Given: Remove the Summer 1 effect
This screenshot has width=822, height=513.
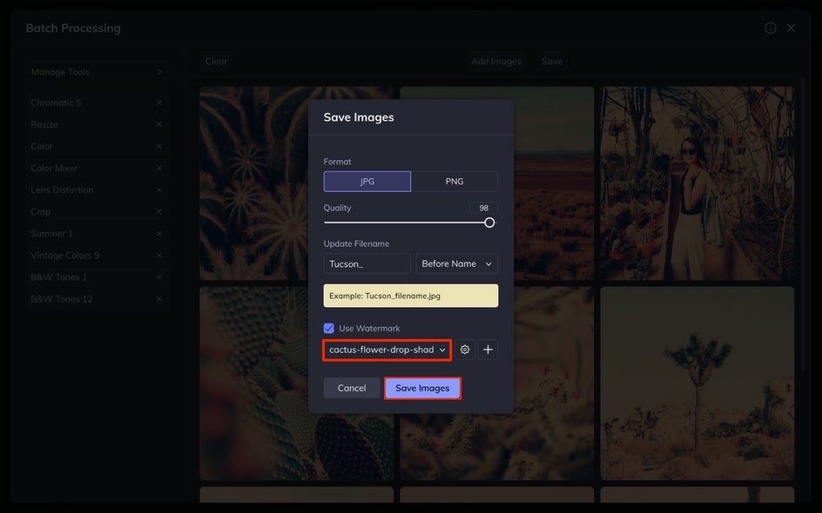Looking at the screenshot, I should coord(158,234).
